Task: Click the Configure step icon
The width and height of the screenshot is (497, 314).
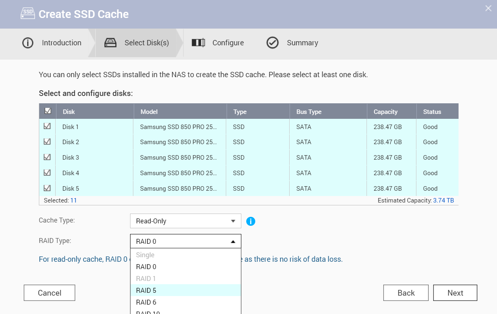Action: 198,43
